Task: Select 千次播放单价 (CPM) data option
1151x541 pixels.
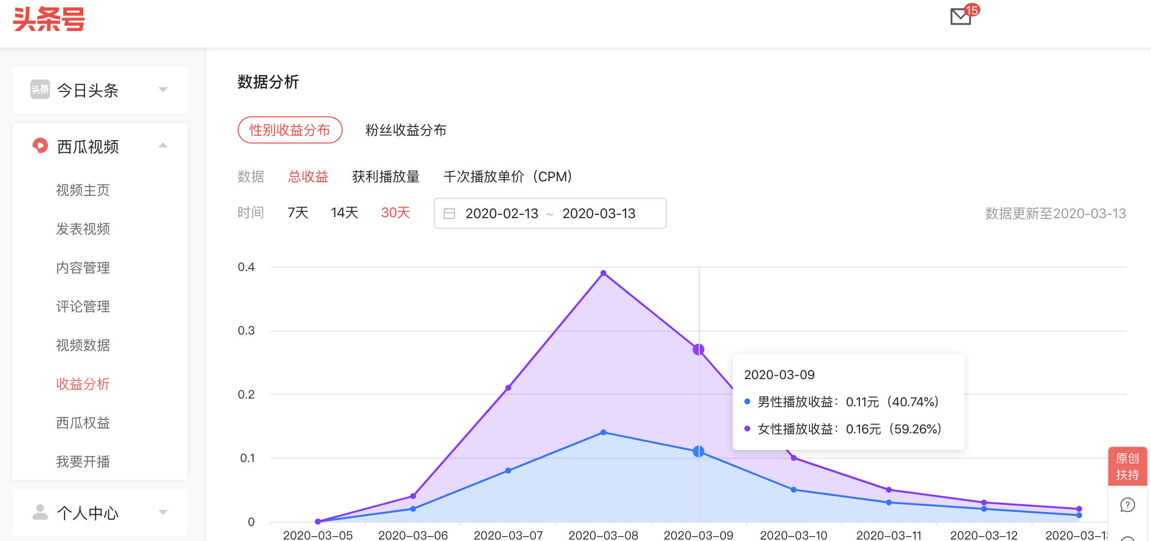Action: 508,176
